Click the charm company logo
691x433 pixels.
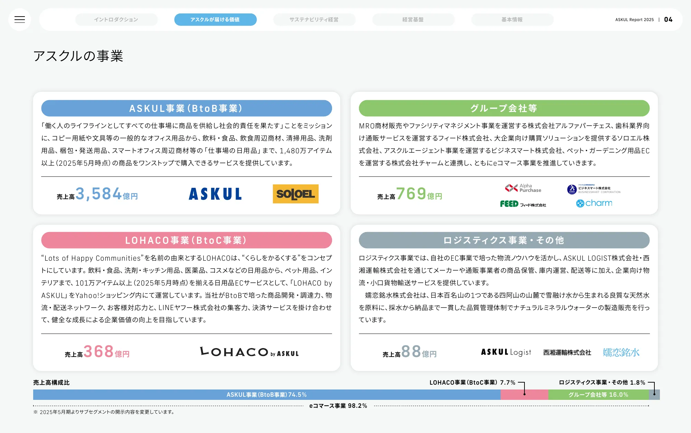[x=595, y=203]
